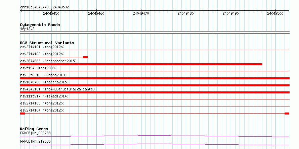
Task: Click the esv3674663 (Besenbacher2015) label
Action: (48, 61)
